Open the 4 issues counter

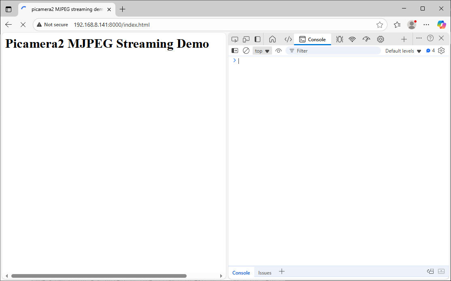[431, 51]
